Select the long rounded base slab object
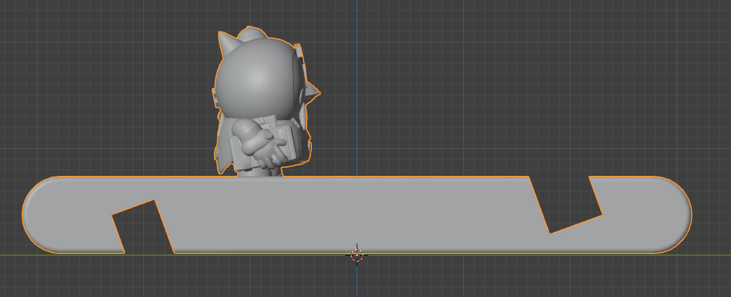Screen dimensions: 731x297 (x=357, y=215)
